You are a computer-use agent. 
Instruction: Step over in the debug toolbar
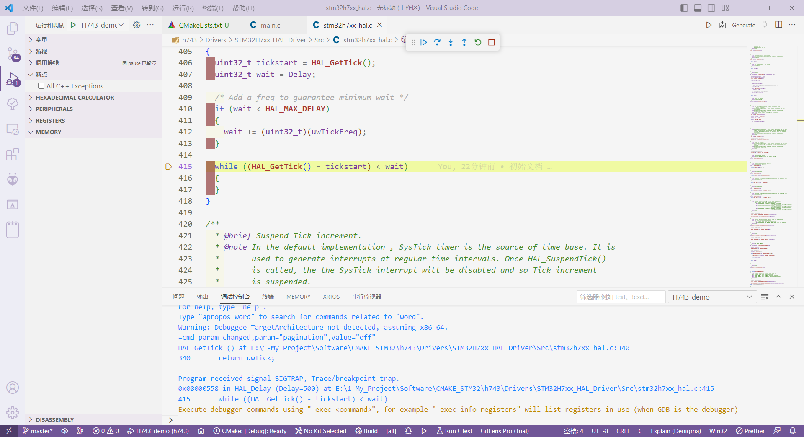pyautogui.click(x=437, y=42)
